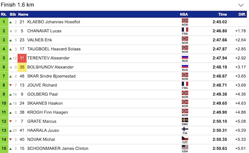This screenshot has height=153, width=249.
Task: Click the Diff. column header
Action: [242, 14]
